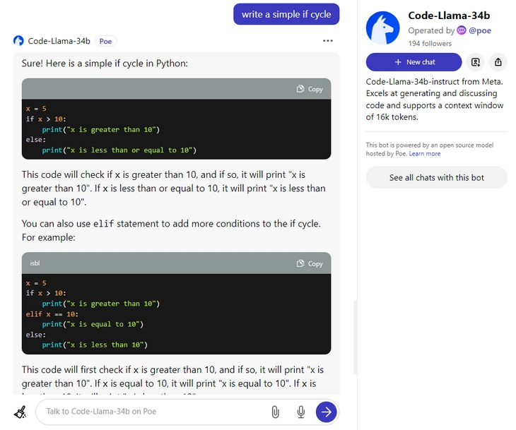
Task: Open the Learn more link
Action: (425, 153)
